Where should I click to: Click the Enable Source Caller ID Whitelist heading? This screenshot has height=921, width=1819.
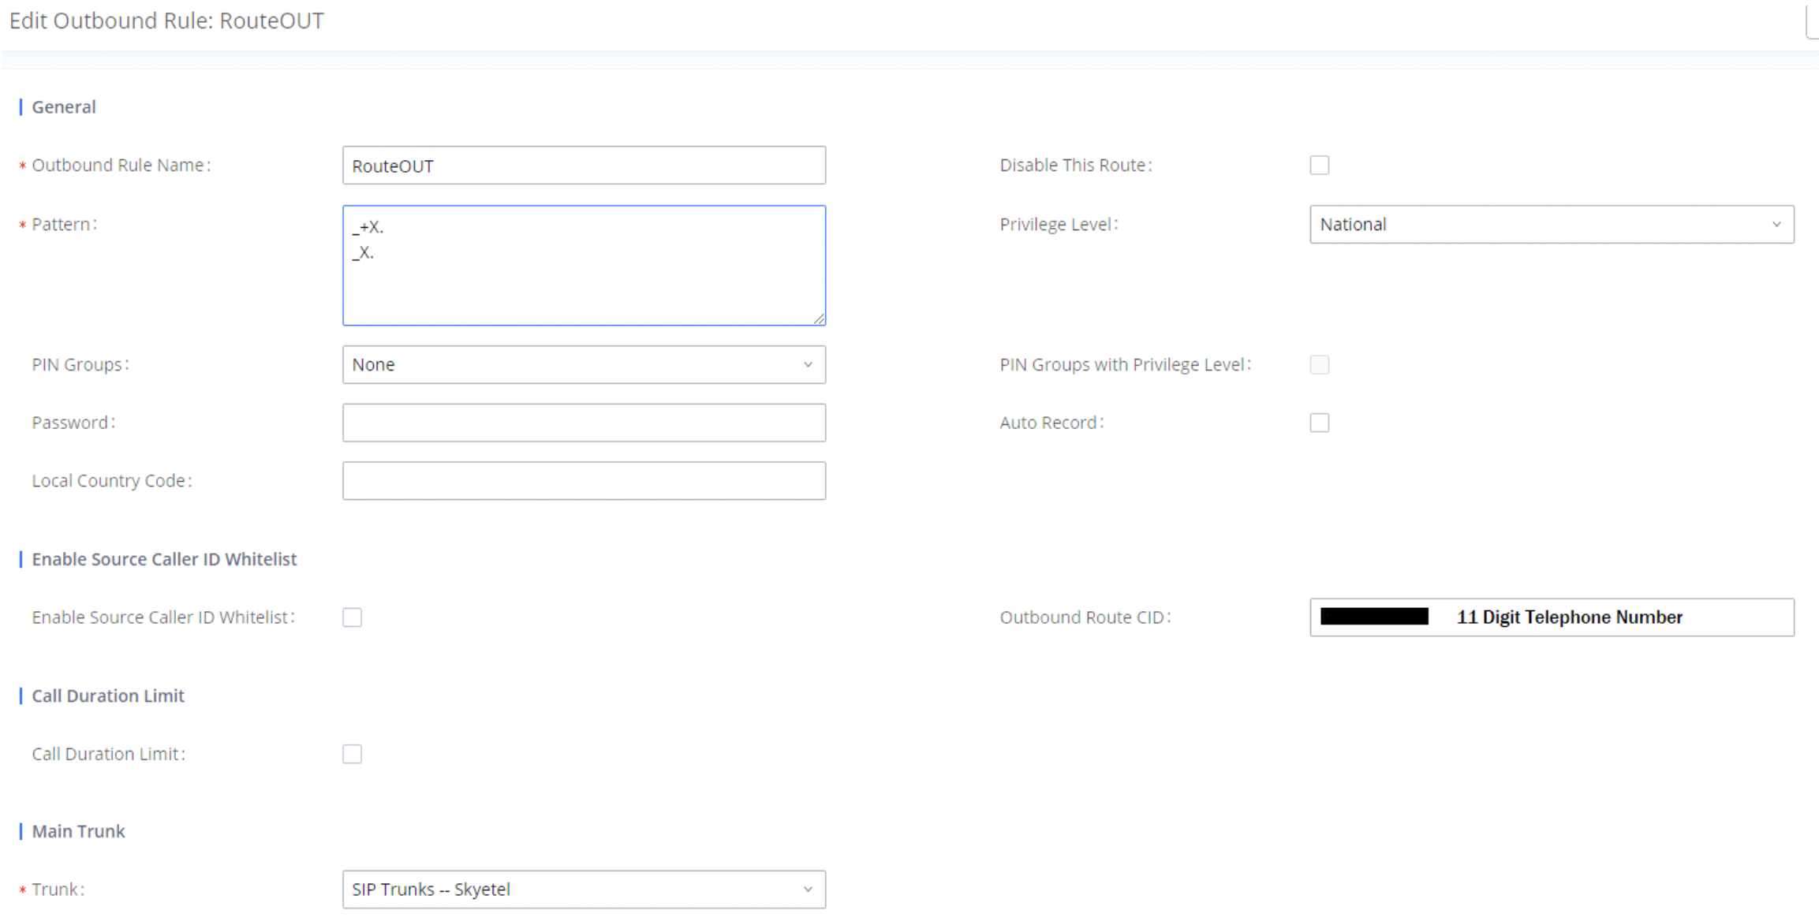[x=164, y=559]
